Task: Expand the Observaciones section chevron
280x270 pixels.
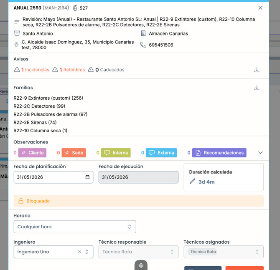Action: [260, 153]
